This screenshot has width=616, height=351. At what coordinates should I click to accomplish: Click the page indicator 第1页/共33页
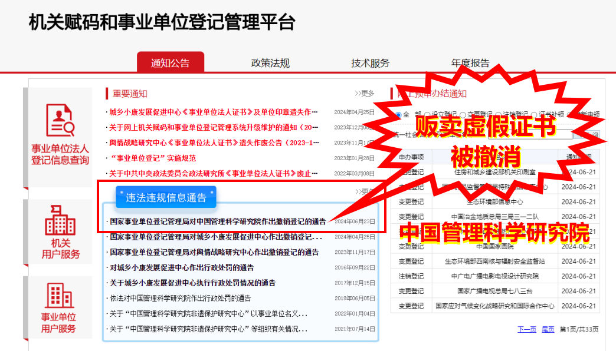579,329
